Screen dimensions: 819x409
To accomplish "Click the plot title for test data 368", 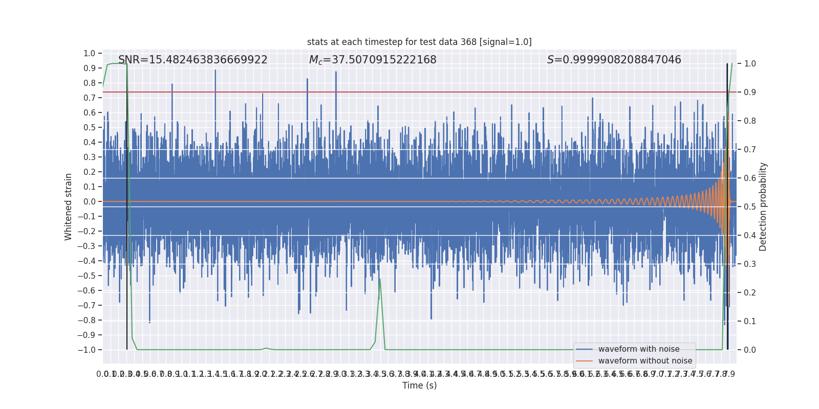I will 419,42.
